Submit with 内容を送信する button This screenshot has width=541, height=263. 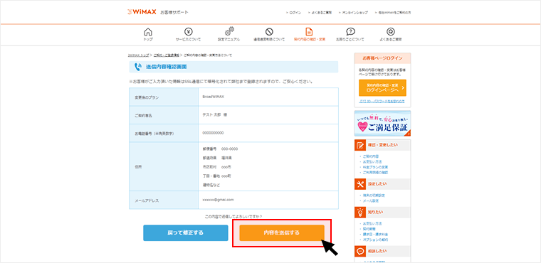pyautogui.click(x=282, y=233)
